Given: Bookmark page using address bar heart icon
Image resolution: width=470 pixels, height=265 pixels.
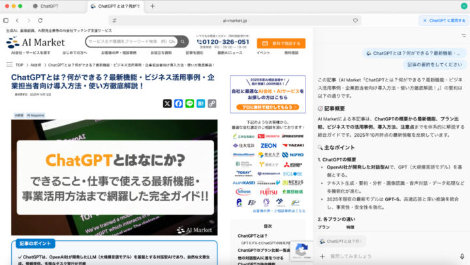Looking at the screenshot, I should (355, 20).
